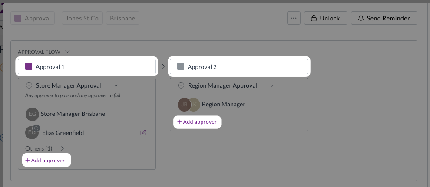This screenshot has width=430, height=187.
Task: Edit Elias Greenfield approver with pencil icon
Action: [143, 133]
